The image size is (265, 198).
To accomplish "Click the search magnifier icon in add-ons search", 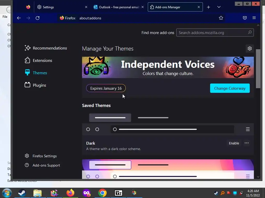I will click(x=250, y=32).
